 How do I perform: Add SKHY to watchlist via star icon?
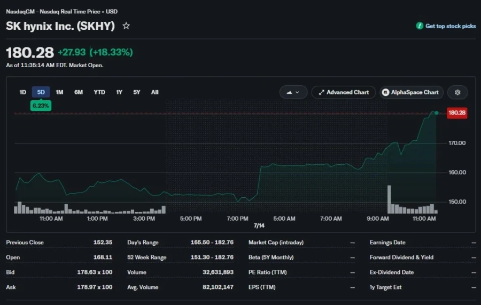[x=126, y=26]
